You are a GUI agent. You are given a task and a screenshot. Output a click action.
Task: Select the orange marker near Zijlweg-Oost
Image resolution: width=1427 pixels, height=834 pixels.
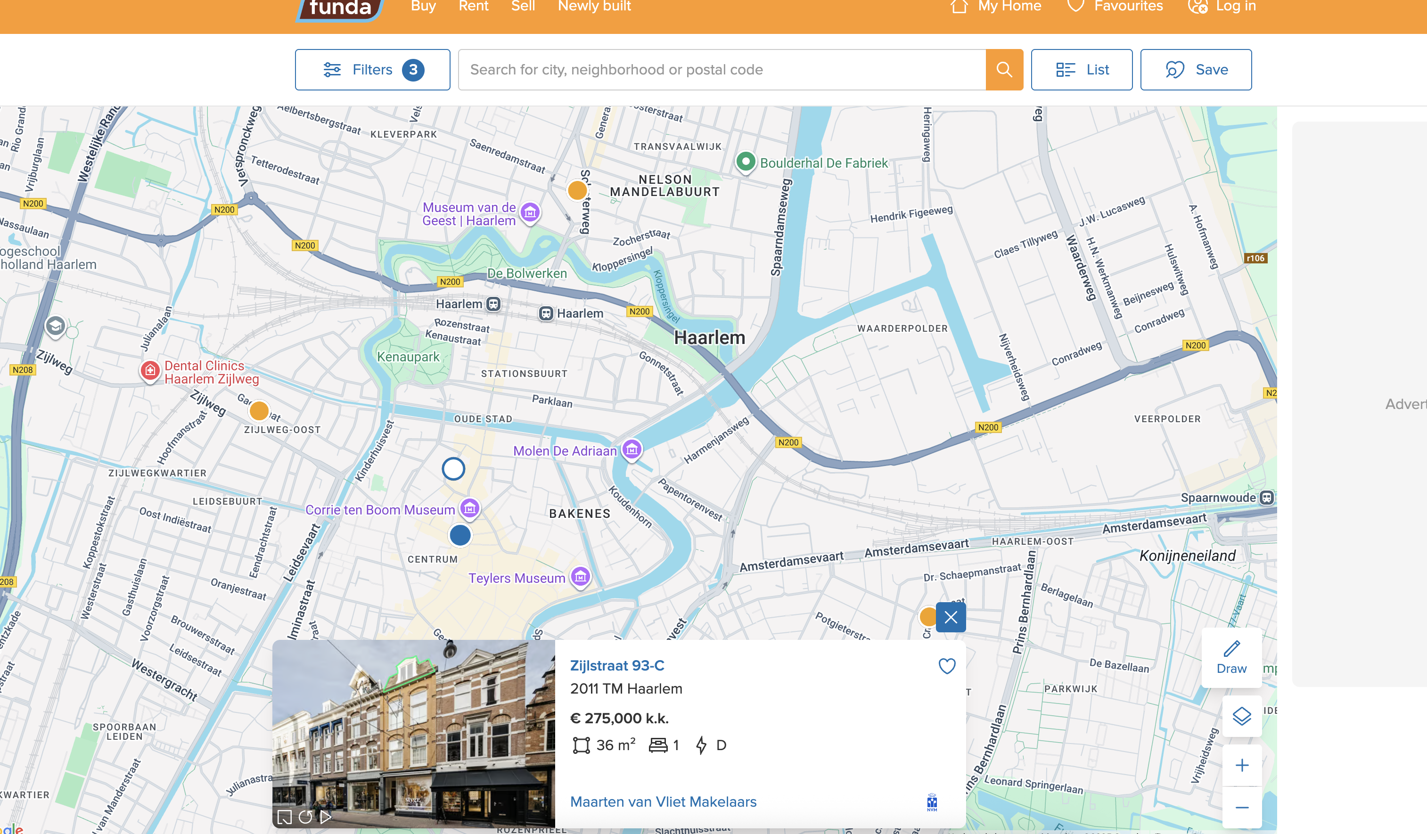click(259, 410)
